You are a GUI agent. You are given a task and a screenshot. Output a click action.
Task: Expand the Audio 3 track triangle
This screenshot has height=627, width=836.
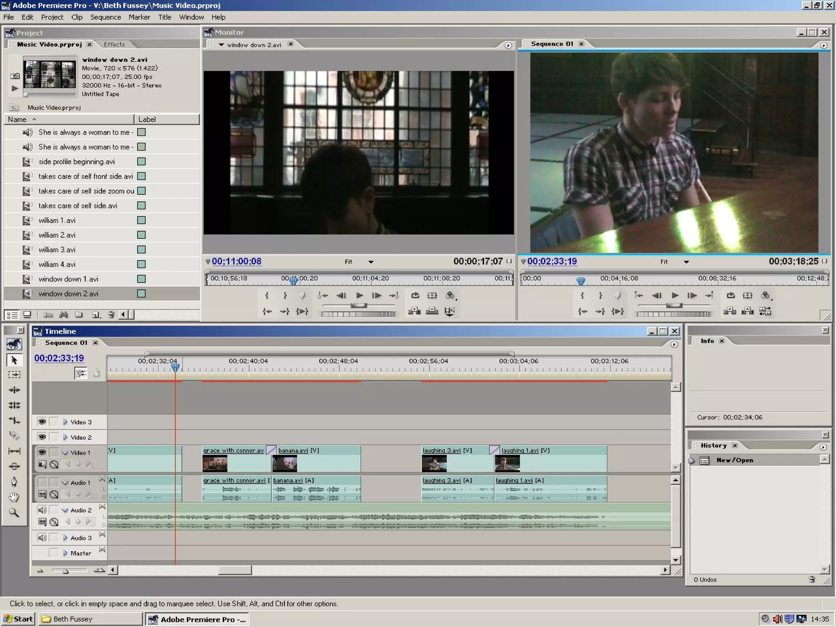coord(65,538)
